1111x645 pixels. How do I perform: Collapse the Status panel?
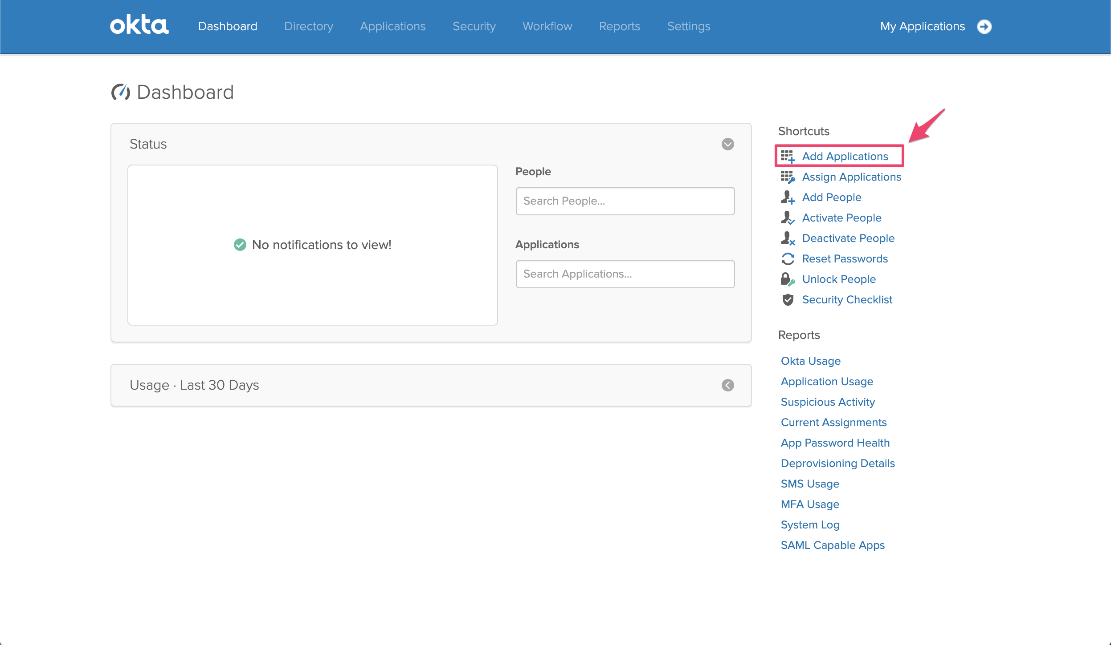coord(728,144)
